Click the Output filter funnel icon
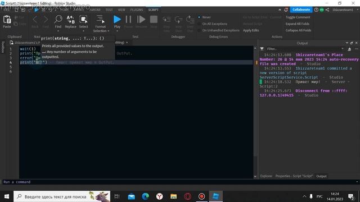Image resolution: width=360 pixels, height=202 pixels. [x=262, y=49]
